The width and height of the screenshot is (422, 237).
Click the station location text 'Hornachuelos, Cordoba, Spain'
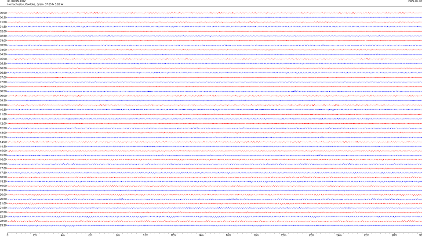(25, 4)
